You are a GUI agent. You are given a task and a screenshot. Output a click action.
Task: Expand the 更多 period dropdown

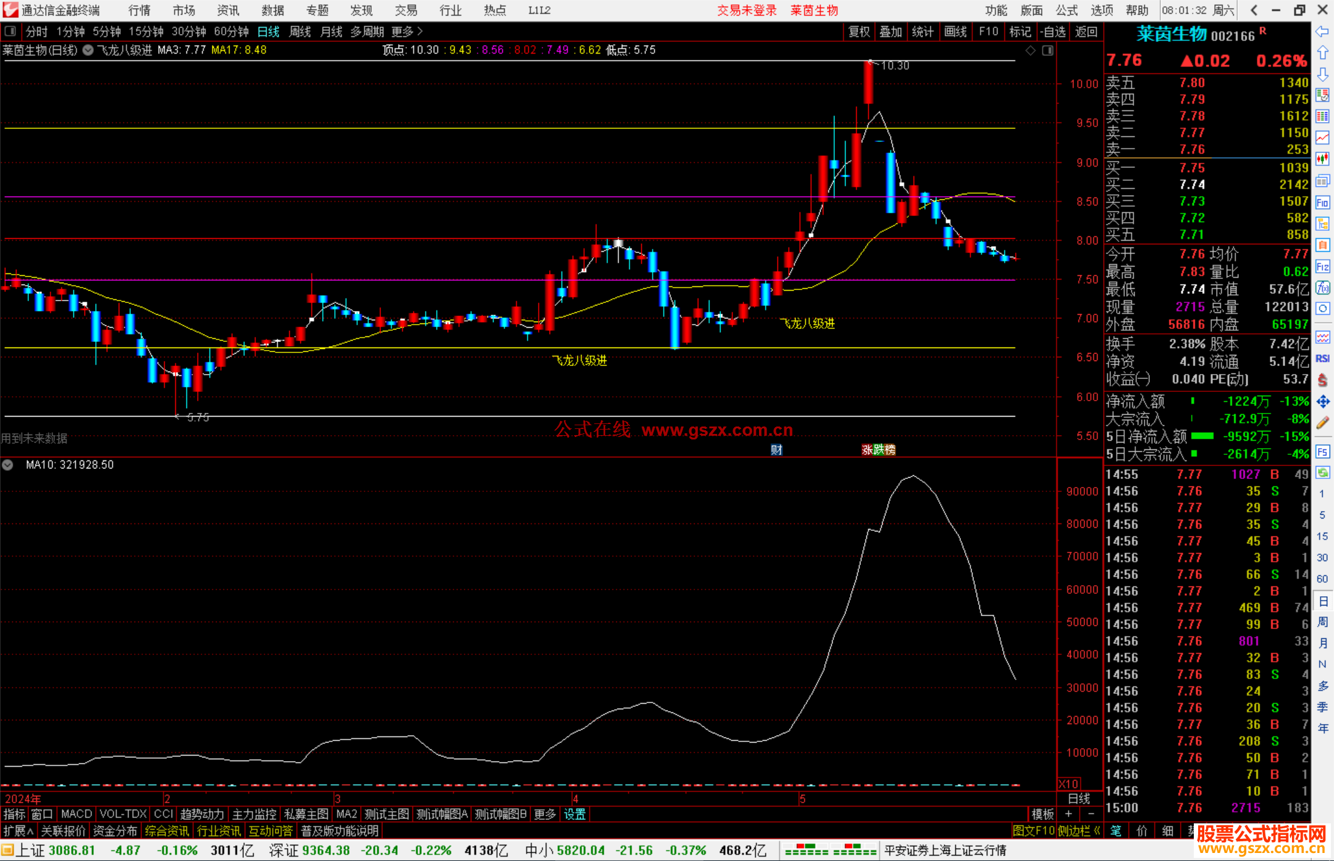[x=407, y=31]
